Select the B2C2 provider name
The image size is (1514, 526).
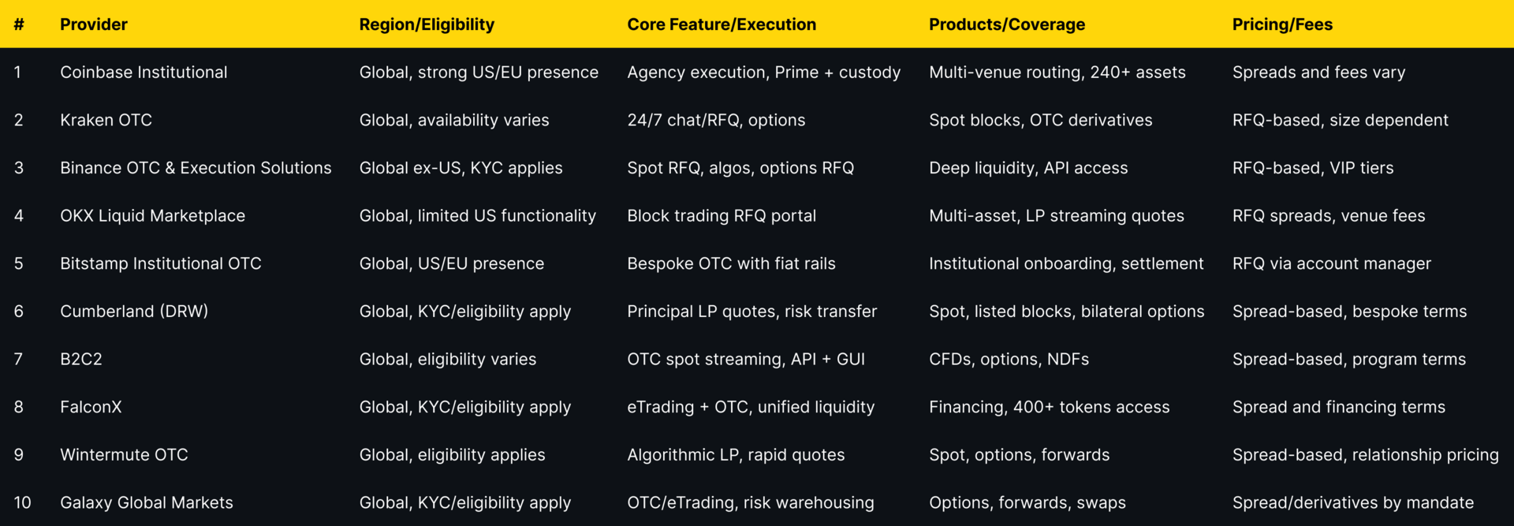[81, 360]
